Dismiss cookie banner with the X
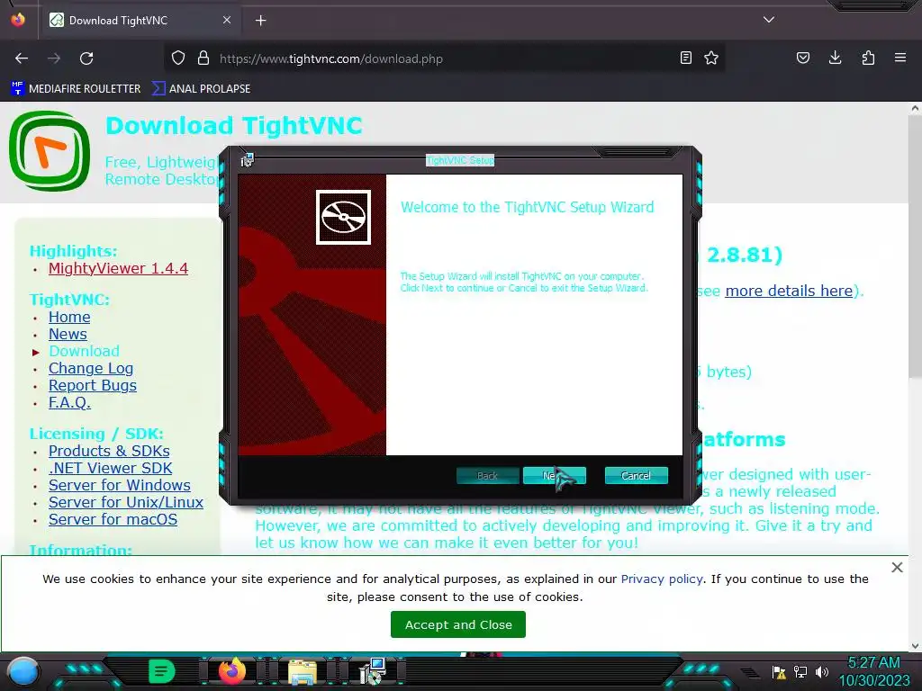 pos(897,567)
